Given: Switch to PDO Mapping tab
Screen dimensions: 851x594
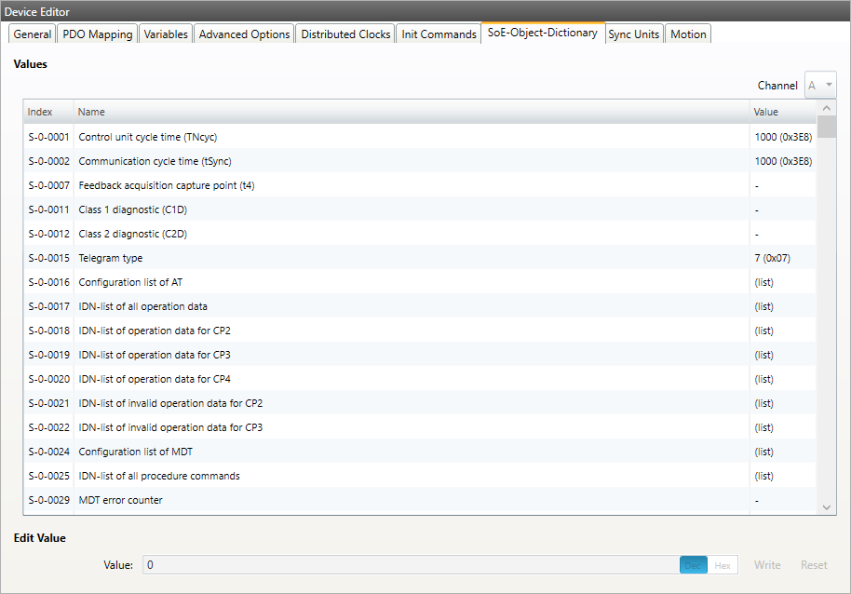Looking at the screenshot, I should point(97,34).
